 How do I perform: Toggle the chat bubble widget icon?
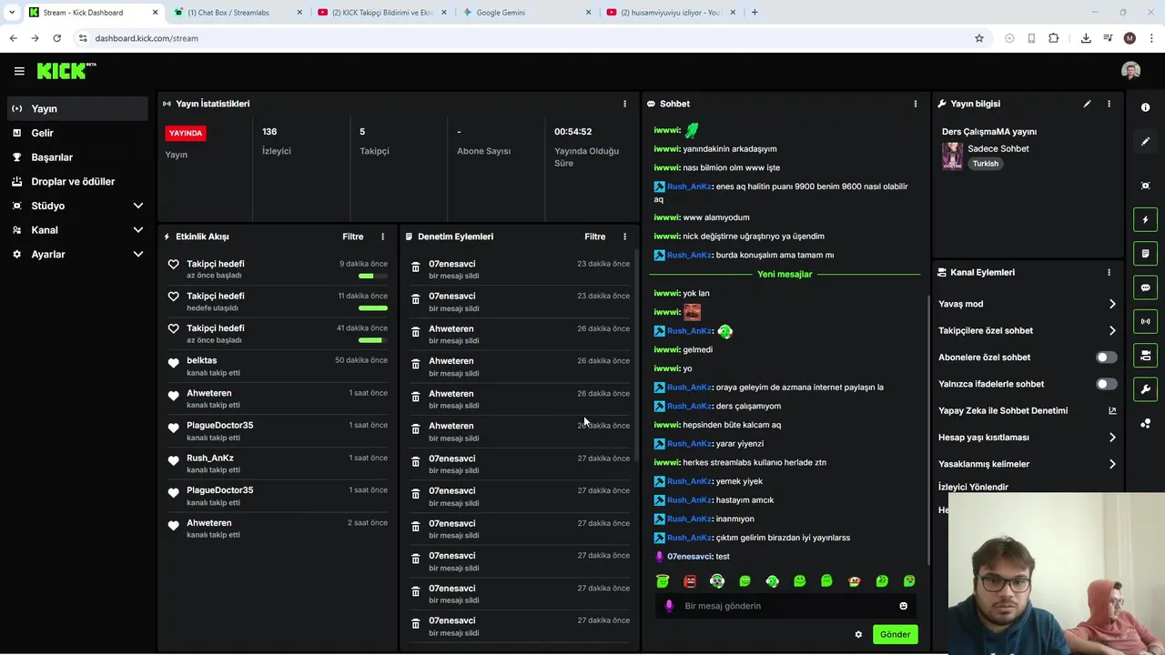(x=1145, y=287)
